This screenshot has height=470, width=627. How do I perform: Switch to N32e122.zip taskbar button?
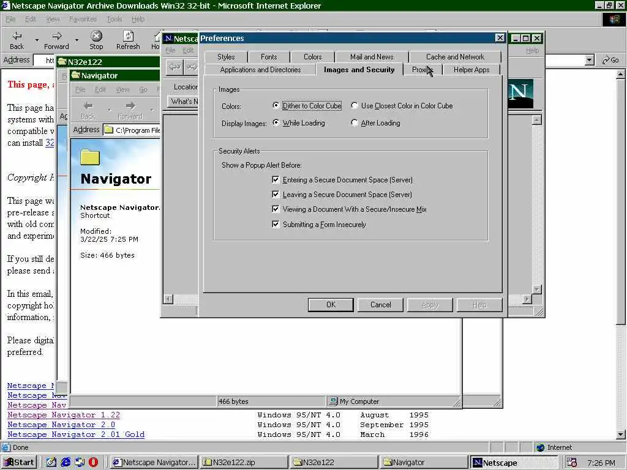click(244, 463)
